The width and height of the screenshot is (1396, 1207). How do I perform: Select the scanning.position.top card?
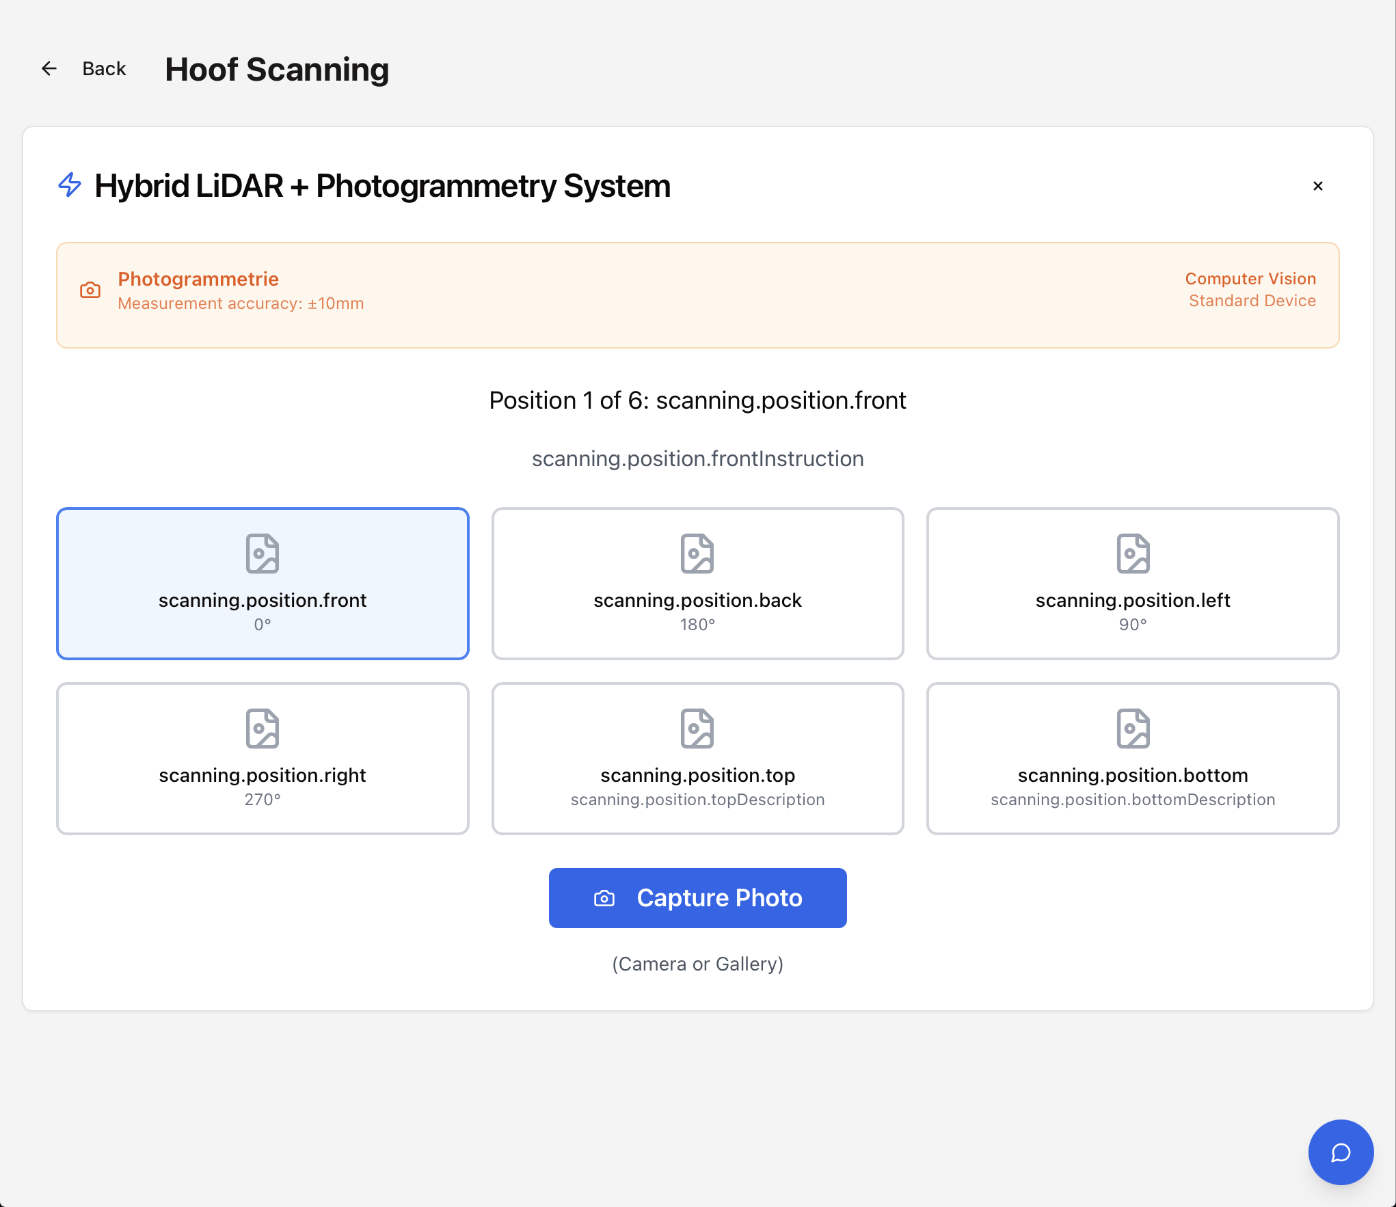(697, 776)
